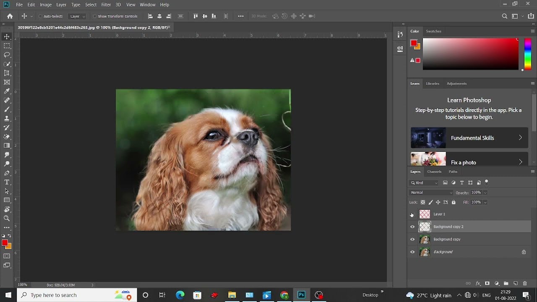Click the 3D Mode orbit button
Viewport: 537px width, 302px height.
pos(275,16)
